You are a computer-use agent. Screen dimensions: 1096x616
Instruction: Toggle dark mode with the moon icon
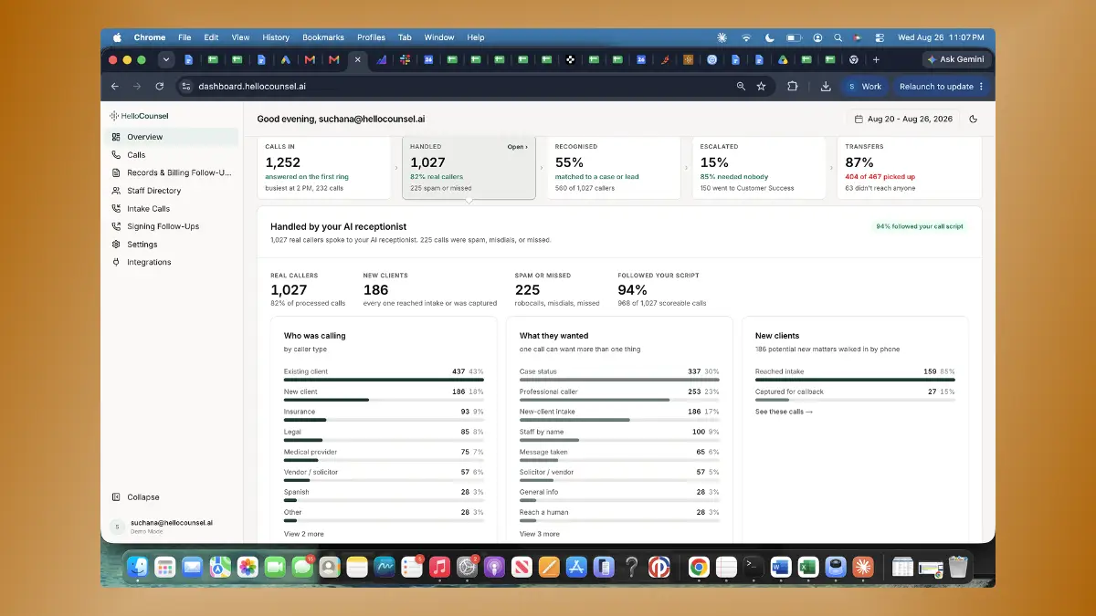coord(973,119)
